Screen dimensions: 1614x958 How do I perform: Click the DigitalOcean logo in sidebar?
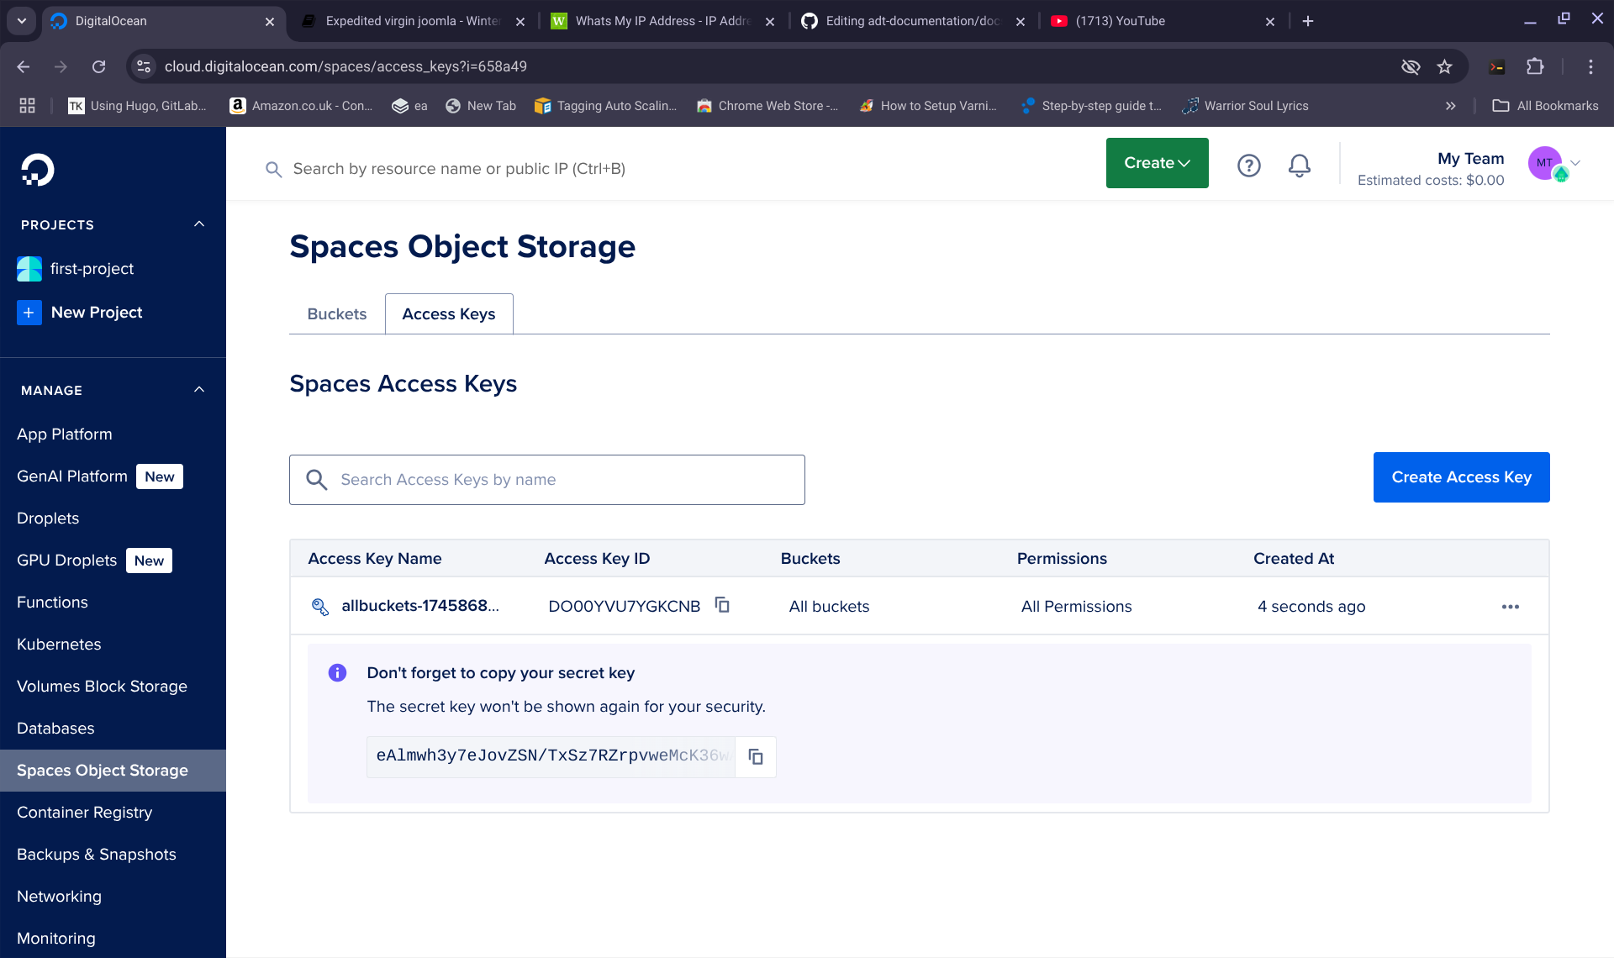pos(37,170)
